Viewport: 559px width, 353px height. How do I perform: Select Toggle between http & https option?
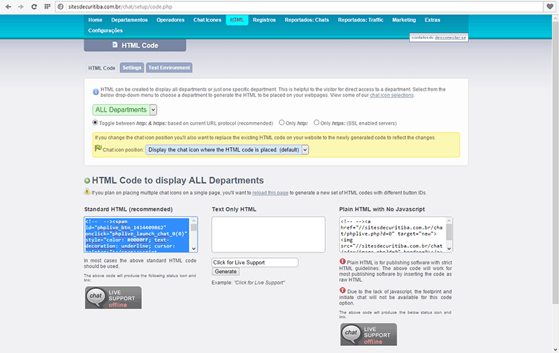click(x=95, y=122)
